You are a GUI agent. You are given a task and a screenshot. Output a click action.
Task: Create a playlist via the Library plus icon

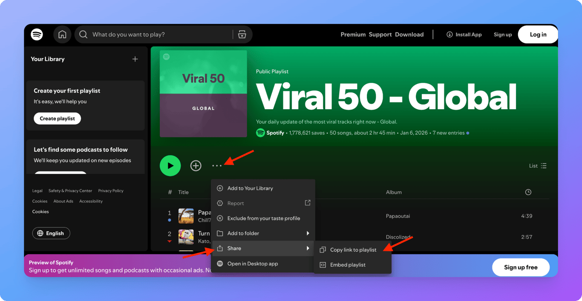pos(135,59)
